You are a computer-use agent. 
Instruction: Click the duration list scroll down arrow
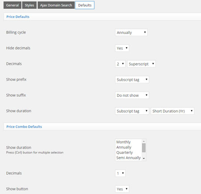click(x=144, y=158)
